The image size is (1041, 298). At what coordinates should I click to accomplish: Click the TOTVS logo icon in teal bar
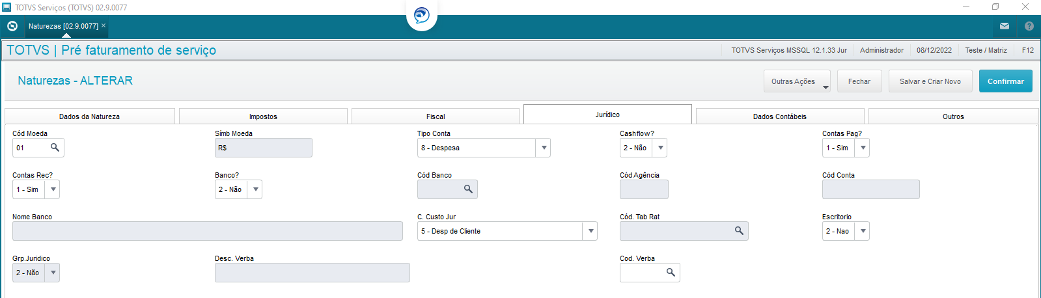tap(12, 26)
